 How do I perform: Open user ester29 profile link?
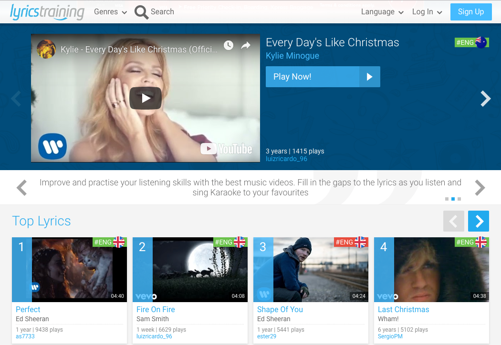coord(266,336)
